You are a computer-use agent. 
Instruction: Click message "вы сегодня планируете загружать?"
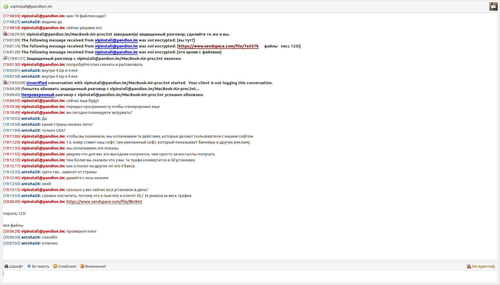click(99, 113)
